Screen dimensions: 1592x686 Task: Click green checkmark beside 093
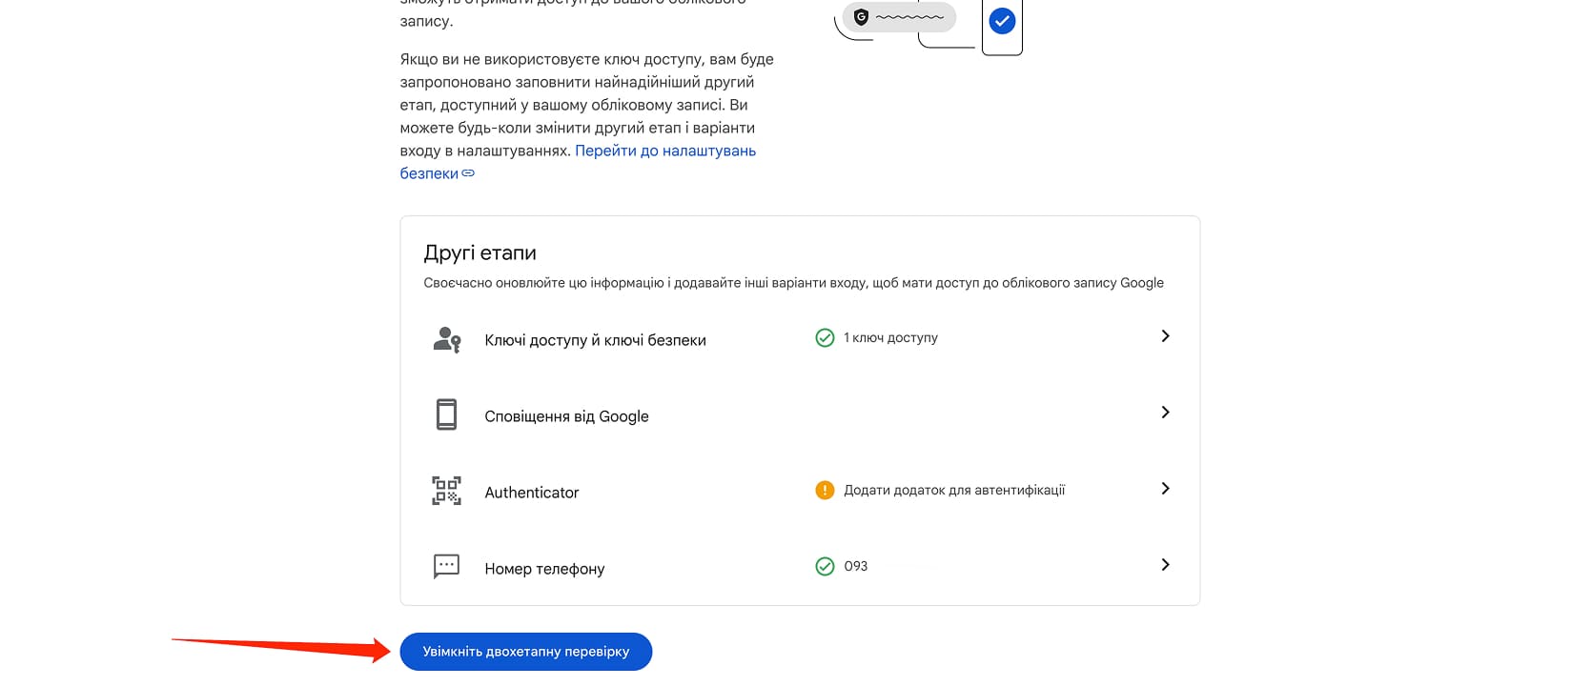(825, 566)
